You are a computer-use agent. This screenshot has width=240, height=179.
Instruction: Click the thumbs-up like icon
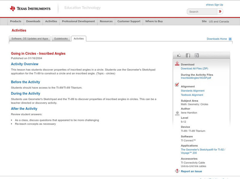click(x=179, y=55)
